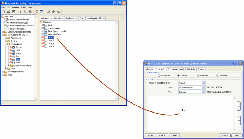Click the Advice button
This screenshot has height=139, width=244.
tap(225, 135)
